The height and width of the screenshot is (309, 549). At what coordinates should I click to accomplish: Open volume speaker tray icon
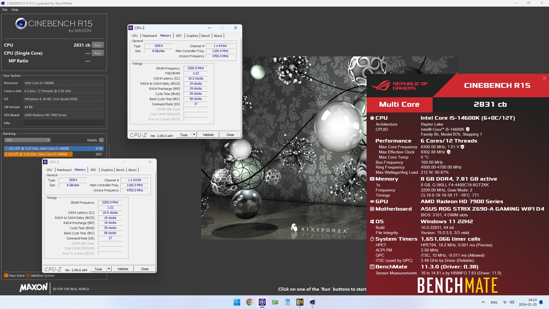tap(512, 302)
